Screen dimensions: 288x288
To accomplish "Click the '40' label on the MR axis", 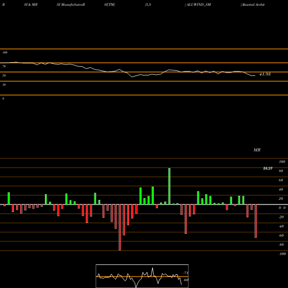I will [x=281, y=190].
